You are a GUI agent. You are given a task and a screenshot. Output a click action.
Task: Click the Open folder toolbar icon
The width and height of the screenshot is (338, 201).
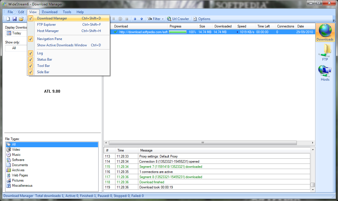[x=21, y=19]
